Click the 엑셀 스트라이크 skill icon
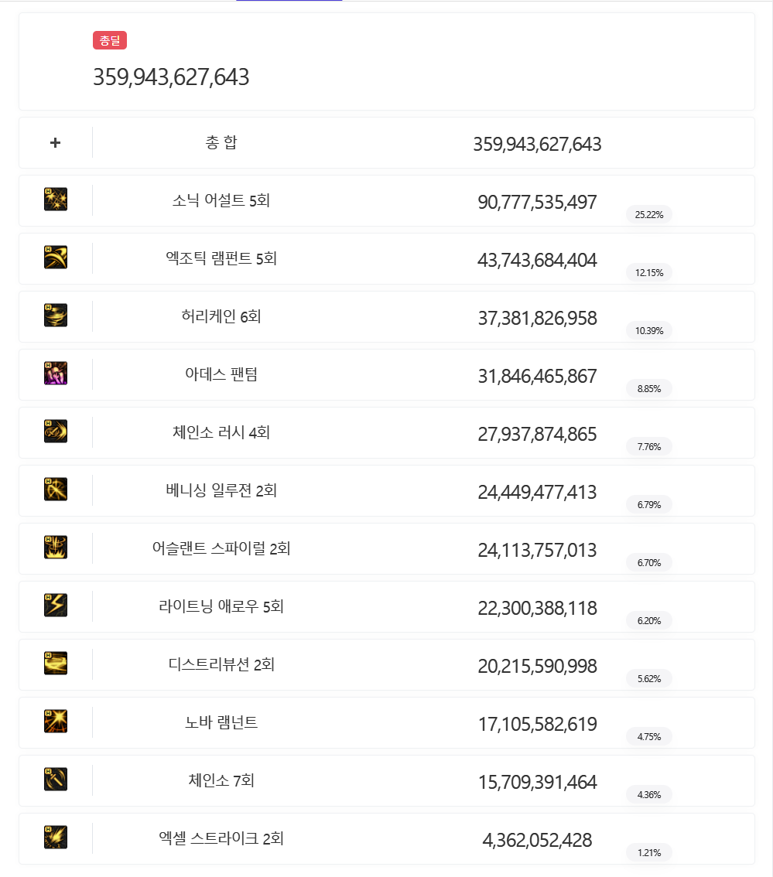773x877 pixels. click(56, 838)
